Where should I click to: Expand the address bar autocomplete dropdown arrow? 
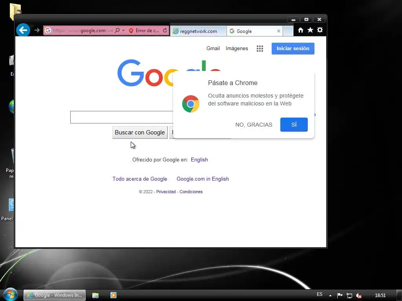click(124, 31)
